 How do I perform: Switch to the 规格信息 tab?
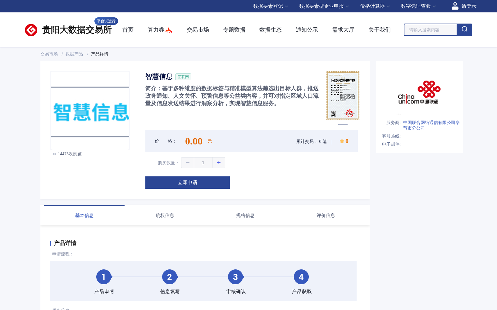(245, 215)
